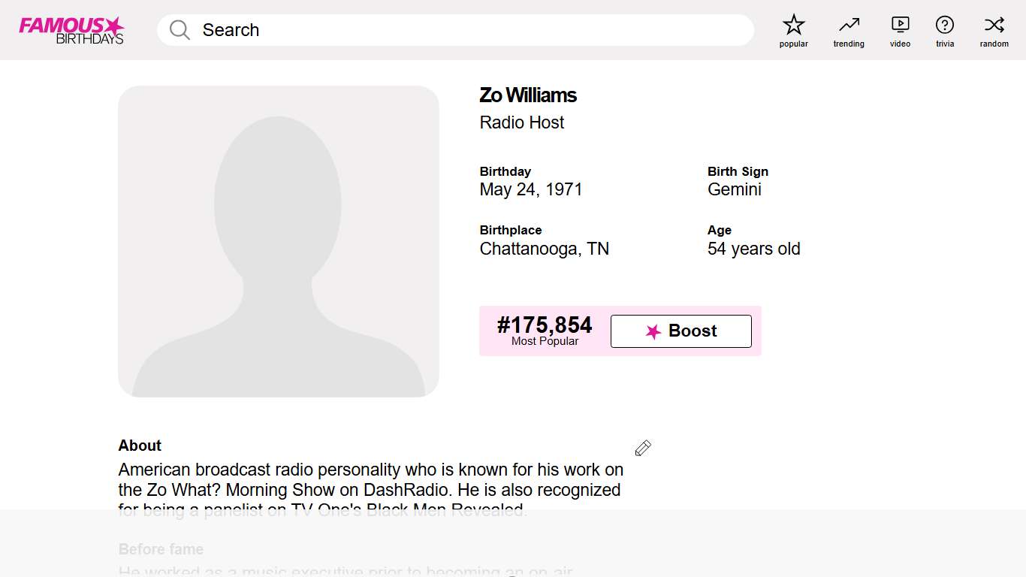
Task: Click the pencil edit icon beside About
Action: [x=643, y=449]
